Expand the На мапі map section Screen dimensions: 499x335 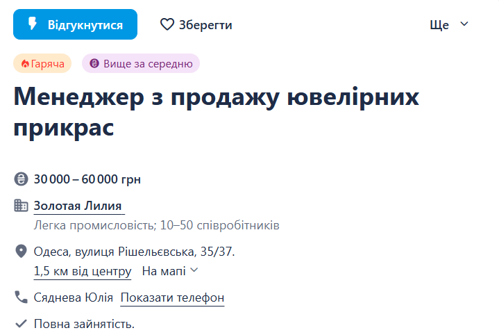(170, 271)
